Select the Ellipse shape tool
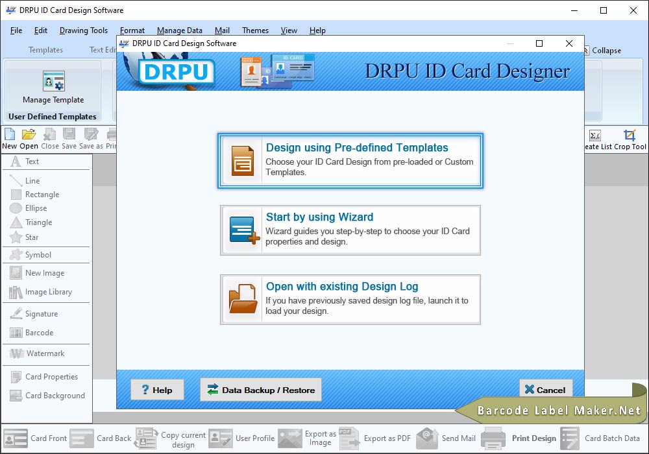 [29, 208]
